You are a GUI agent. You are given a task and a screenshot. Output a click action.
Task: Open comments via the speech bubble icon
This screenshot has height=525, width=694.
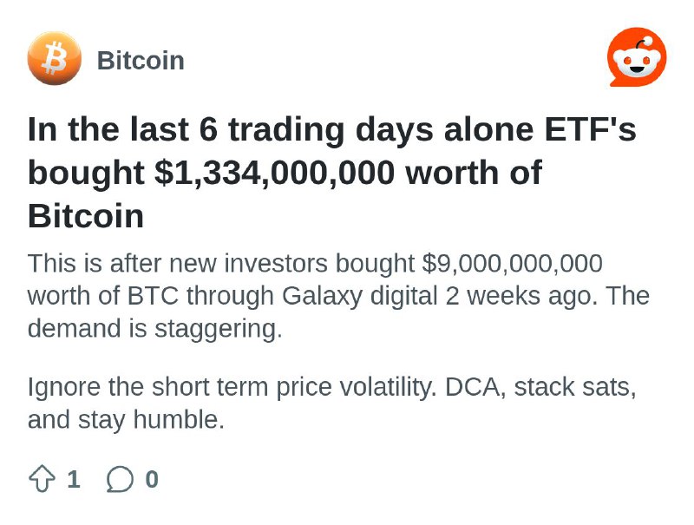coord(120,479)
